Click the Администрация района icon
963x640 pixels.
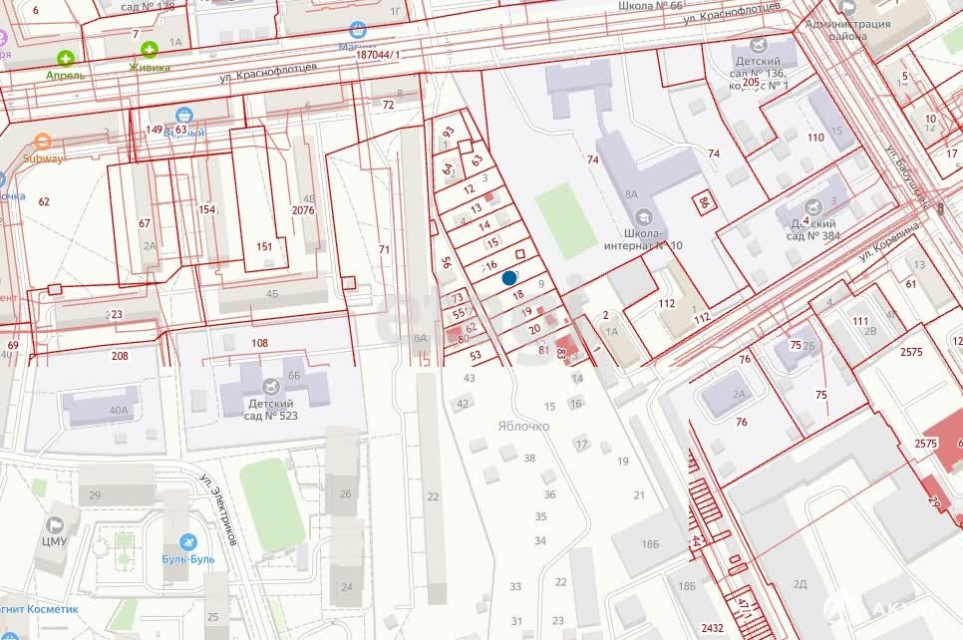(x=846, y=5)
